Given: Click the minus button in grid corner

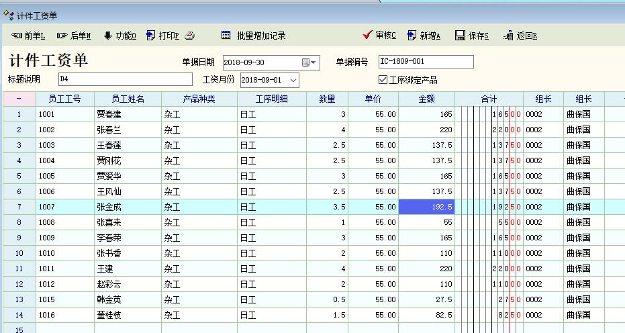Looking at the screenshot, I should pyautogui.click(x=19, y=99).
